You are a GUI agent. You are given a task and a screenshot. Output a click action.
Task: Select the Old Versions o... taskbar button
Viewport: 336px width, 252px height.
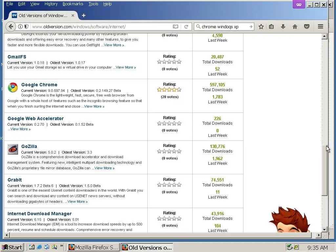pos(147,247)
